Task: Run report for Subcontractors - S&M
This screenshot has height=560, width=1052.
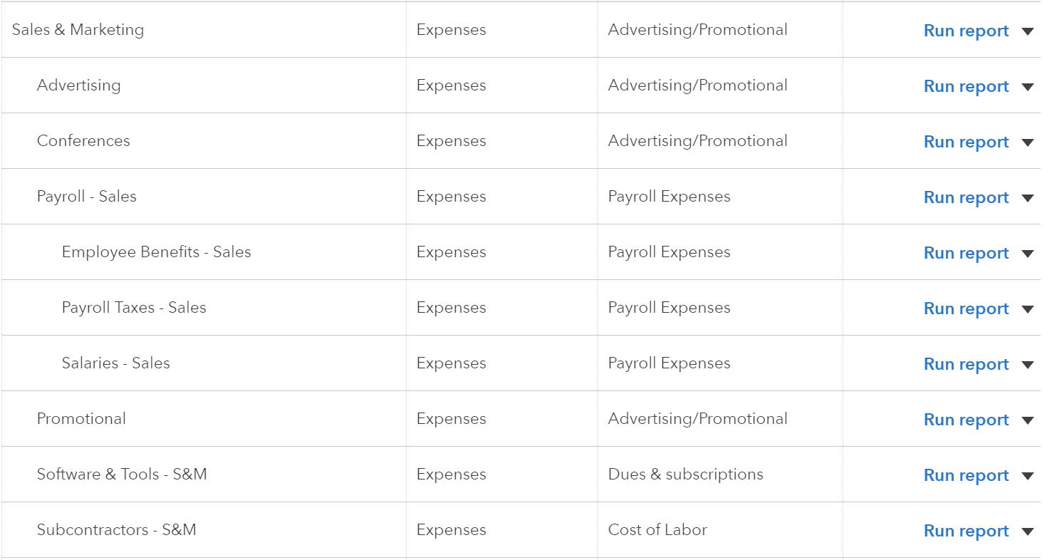Action: 966,531
